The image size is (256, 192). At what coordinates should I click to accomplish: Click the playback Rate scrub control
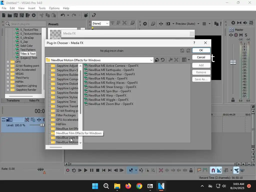click(40, 169)
